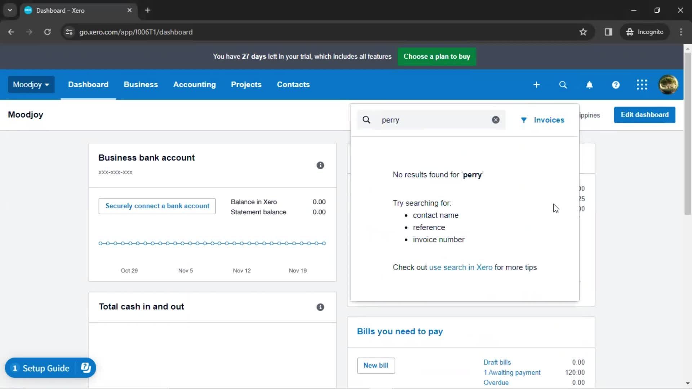Image resolution: width=692 pixels, height=389 pixels.
Task: Open the quick-add plus menu
Action: 536,85
